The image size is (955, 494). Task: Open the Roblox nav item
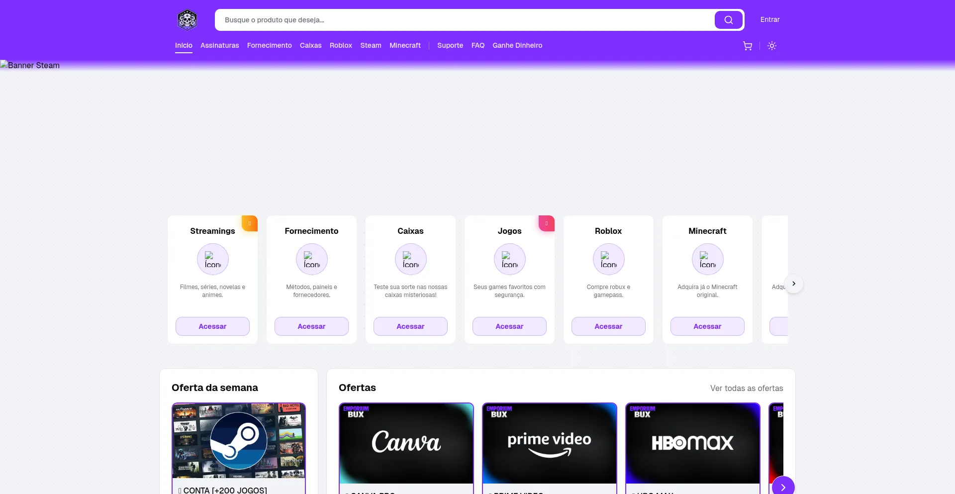click(341, 45)
